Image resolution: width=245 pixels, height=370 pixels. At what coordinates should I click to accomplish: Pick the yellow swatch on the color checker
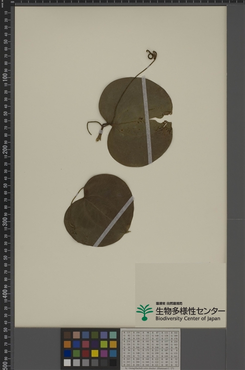[x=95, y=353]
